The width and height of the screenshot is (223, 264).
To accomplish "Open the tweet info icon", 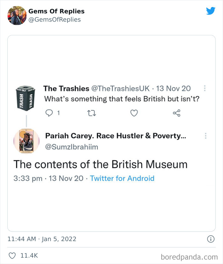I will (x=211, y=239).
